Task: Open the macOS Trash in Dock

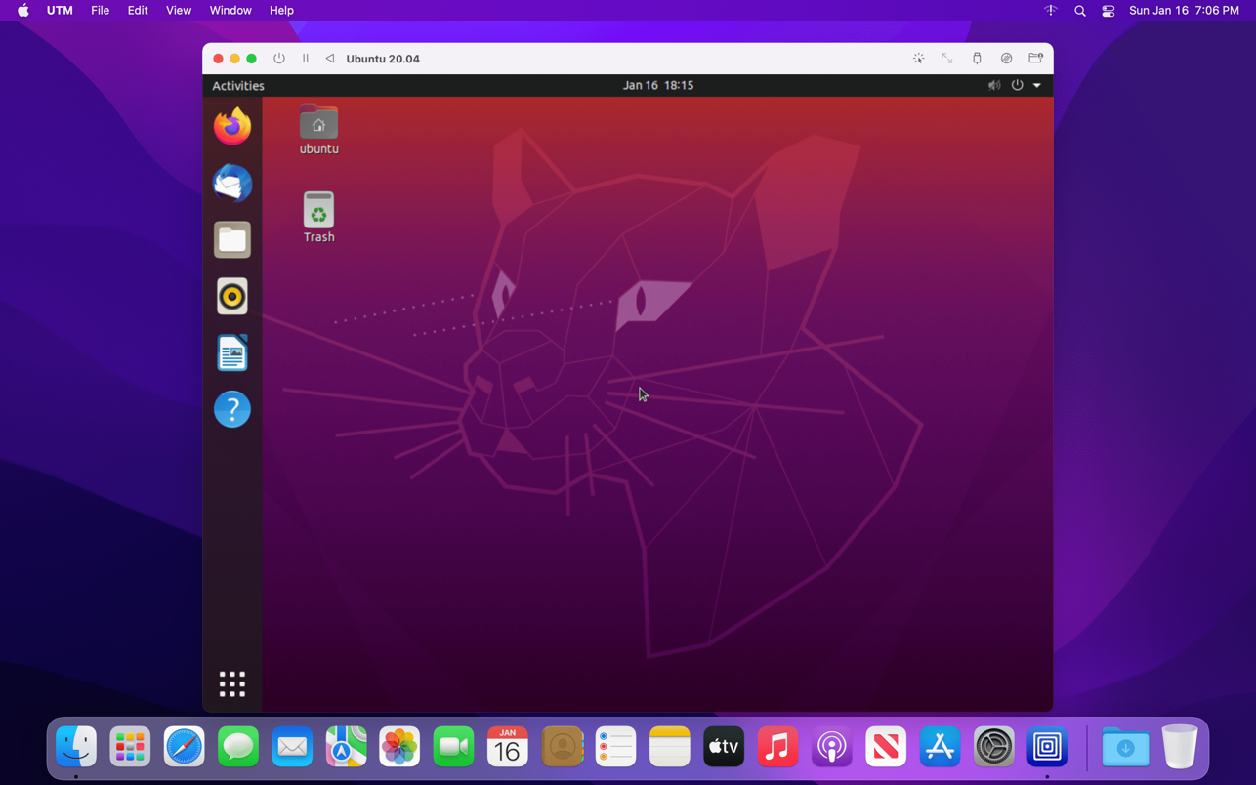Action: tap(1180, 747)
